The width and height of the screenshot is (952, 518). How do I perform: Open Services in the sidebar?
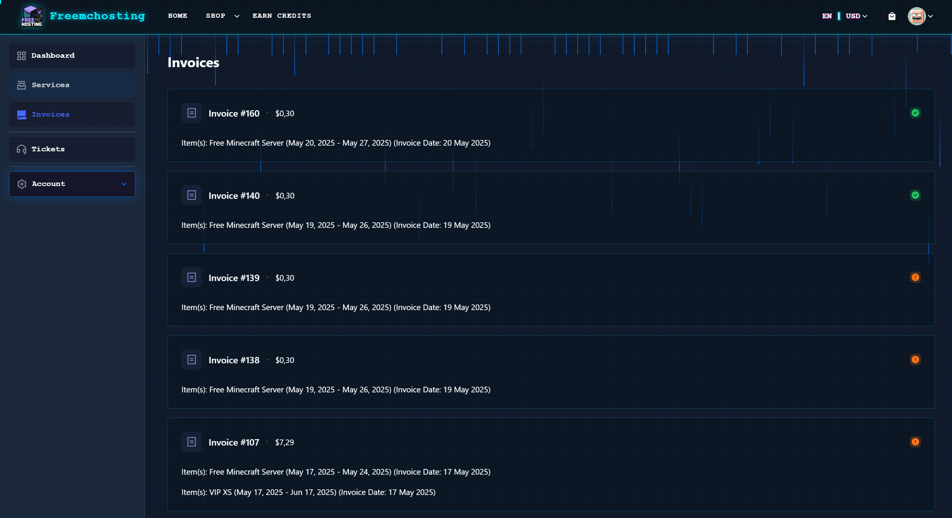pos(72,85)
